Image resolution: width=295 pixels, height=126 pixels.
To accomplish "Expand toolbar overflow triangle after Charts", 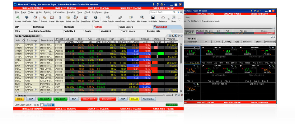I will pos(179,19).
